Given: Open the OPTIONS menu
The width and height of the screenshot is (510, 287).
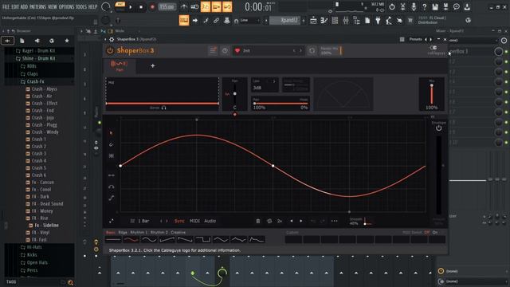Looking at the screenshot, I should pyautogui.click(x=66, y=7).
